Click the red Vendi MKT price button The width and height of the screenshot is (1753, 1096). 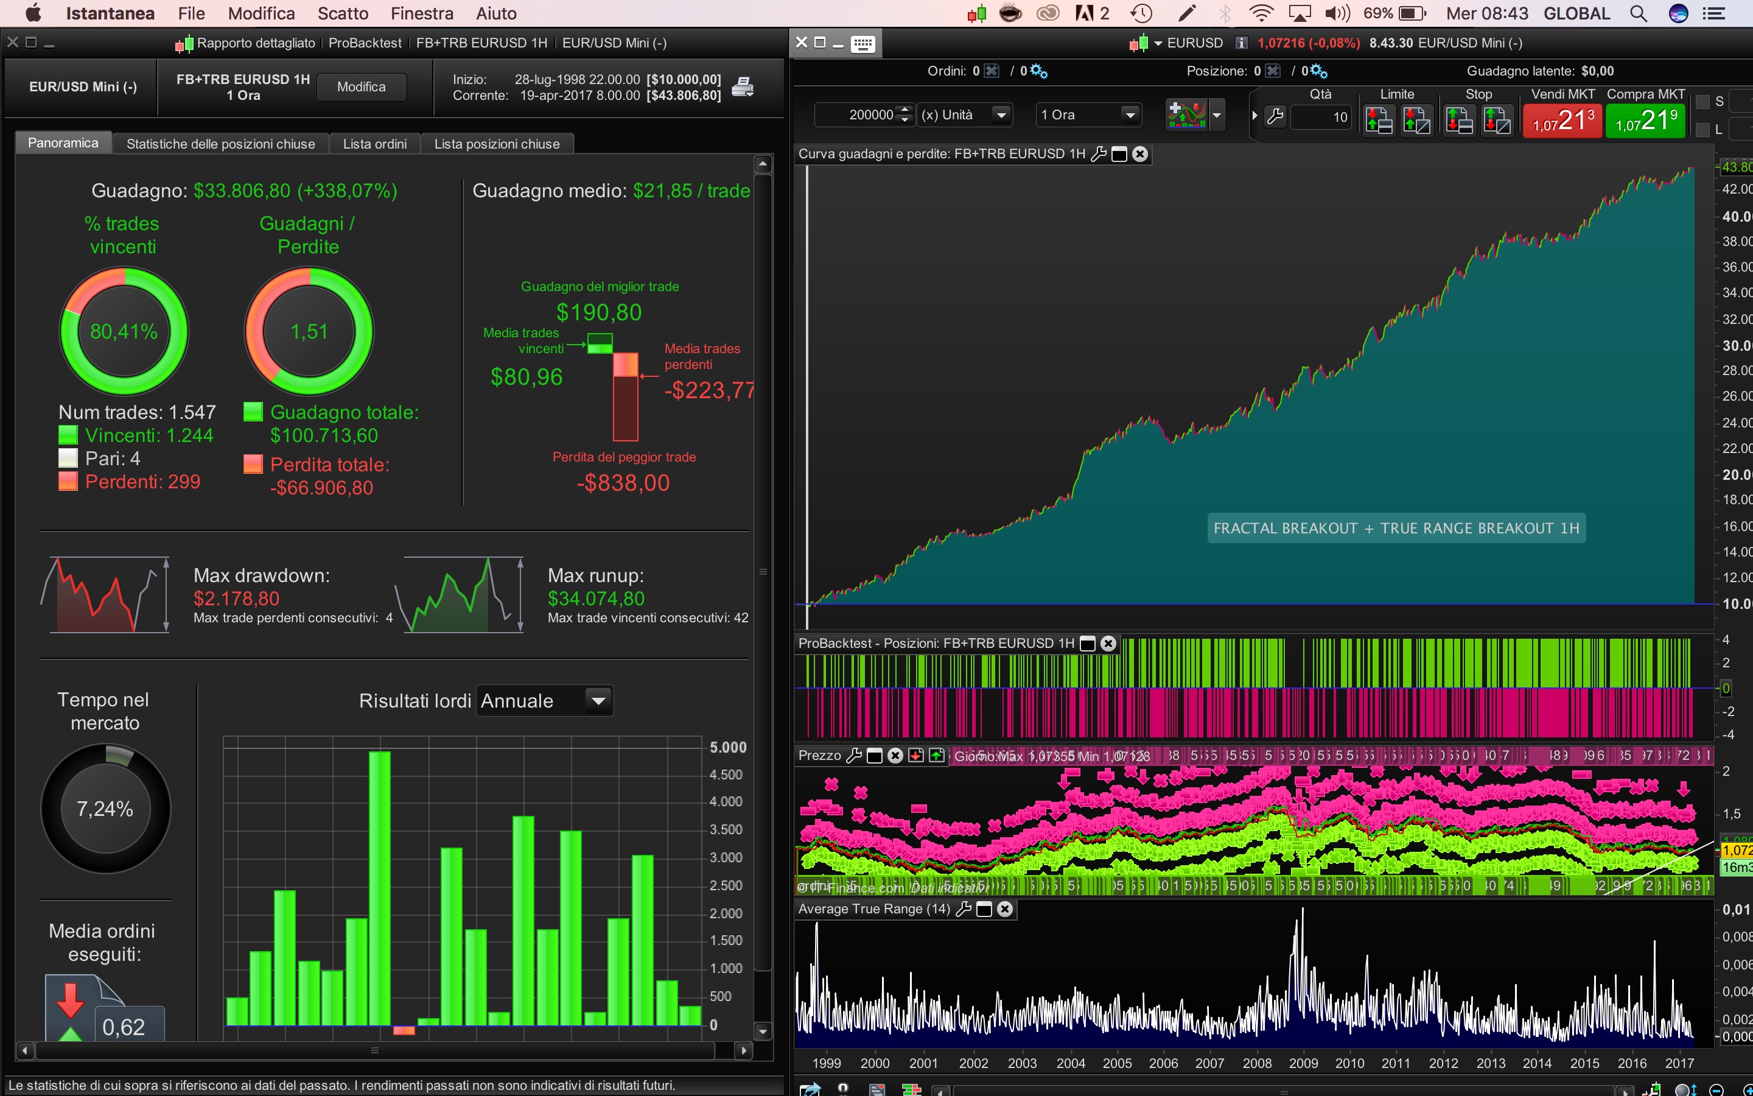click(1562, 119)
